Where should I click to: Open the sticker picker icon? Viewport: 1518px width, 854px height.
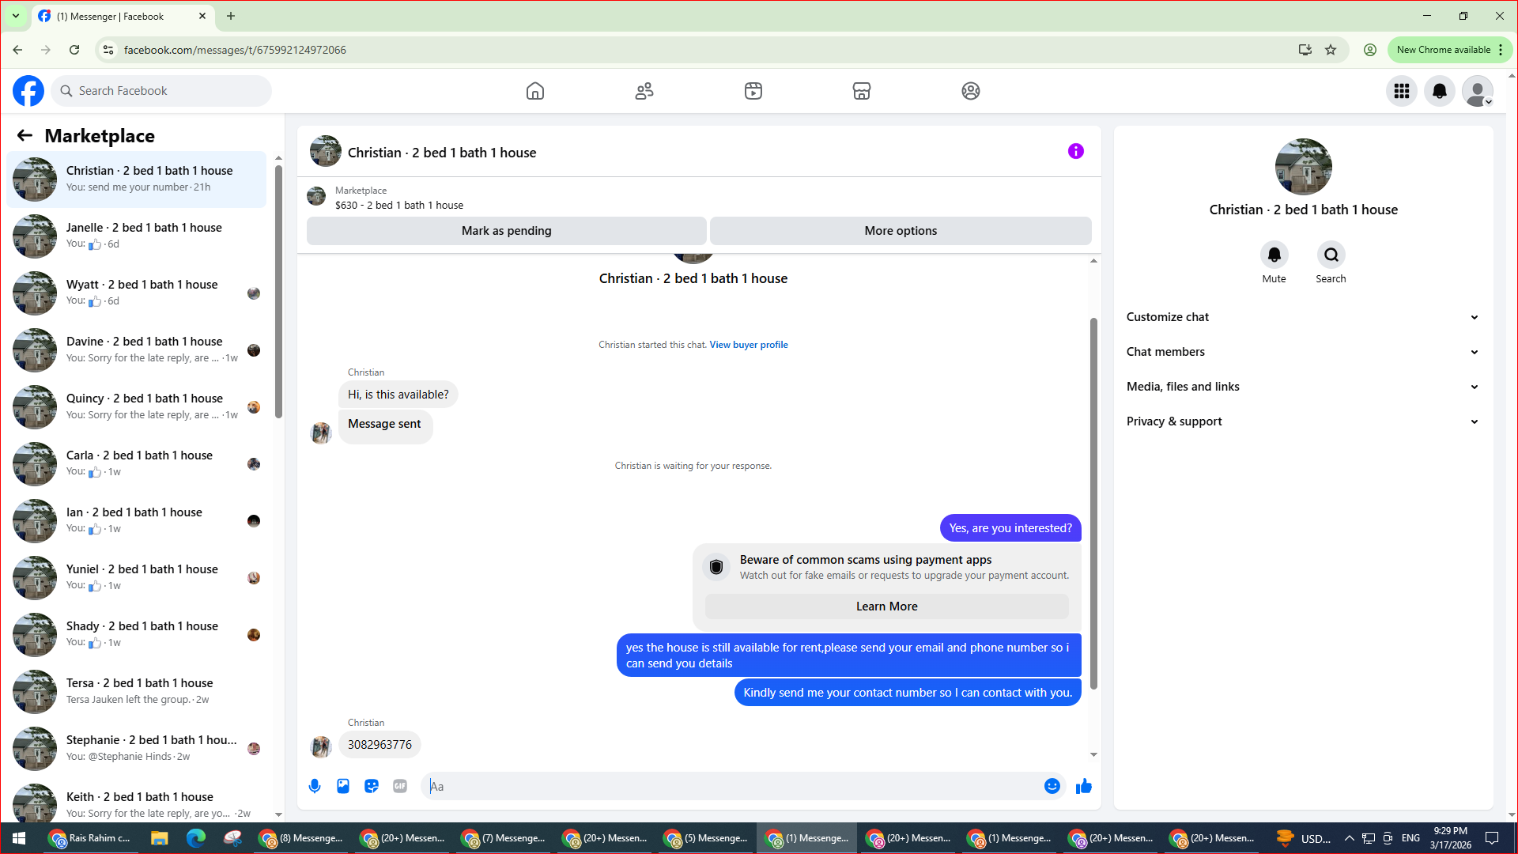[372, 786]
